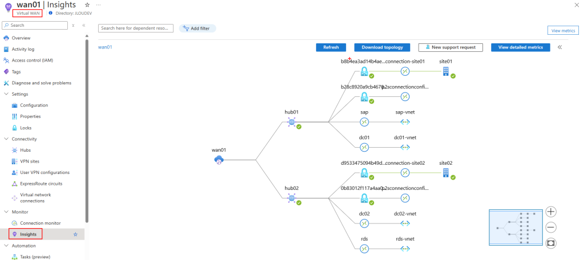This screenshot has width=584, height=260.
Task: Select the dc01-vnet icon
Action: 405,148
